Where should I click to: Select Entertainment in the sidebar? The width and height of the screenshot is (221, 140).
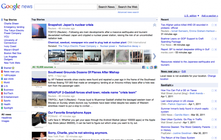pos(11,97)
